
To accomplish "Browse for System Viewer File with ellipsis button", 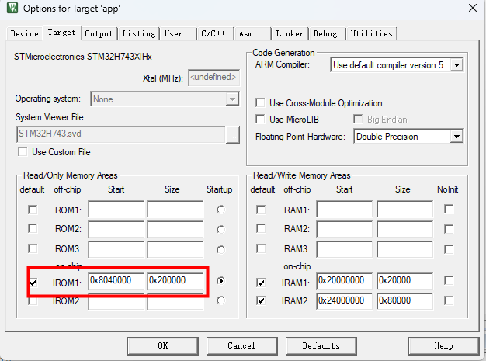I will click(232, 135).
